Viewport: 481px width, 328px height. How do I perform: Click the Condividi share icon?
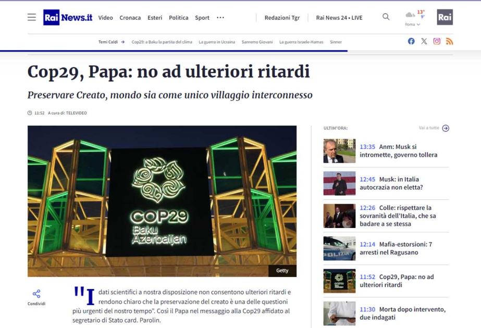[36, 294]
